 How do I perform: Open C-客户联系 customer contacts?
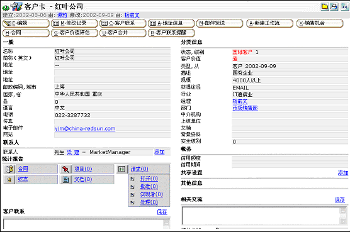123,23
